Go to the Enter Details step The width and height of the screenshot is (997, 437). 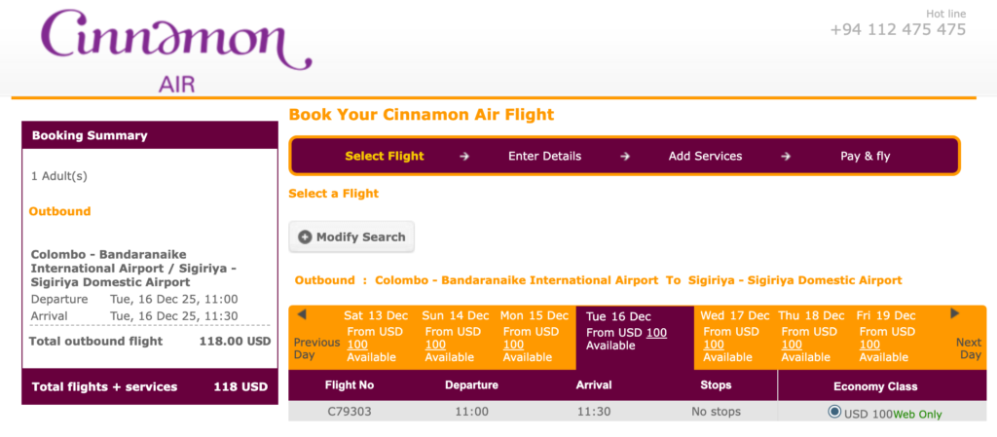[x=544, y=156]
